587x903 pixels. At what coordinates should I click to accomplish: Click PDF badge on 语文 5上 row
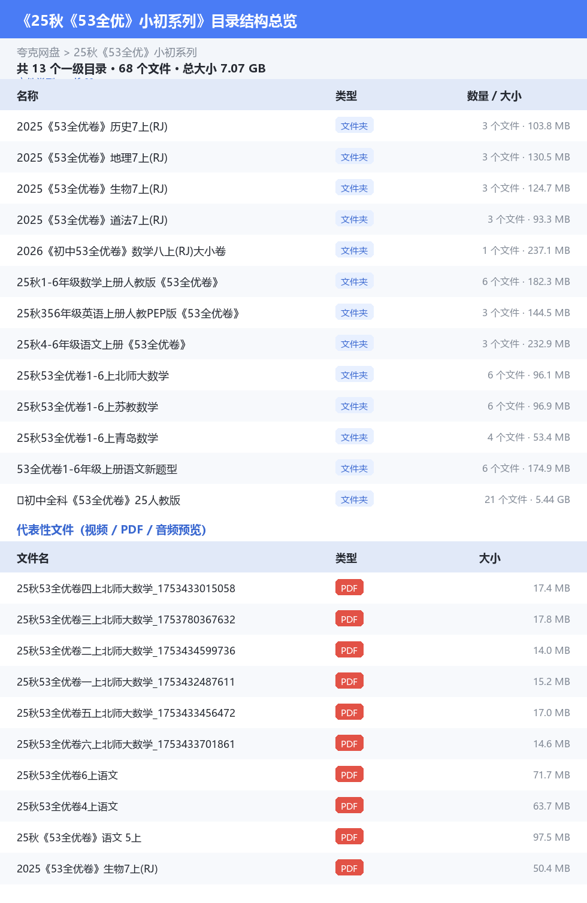[349, 837]
